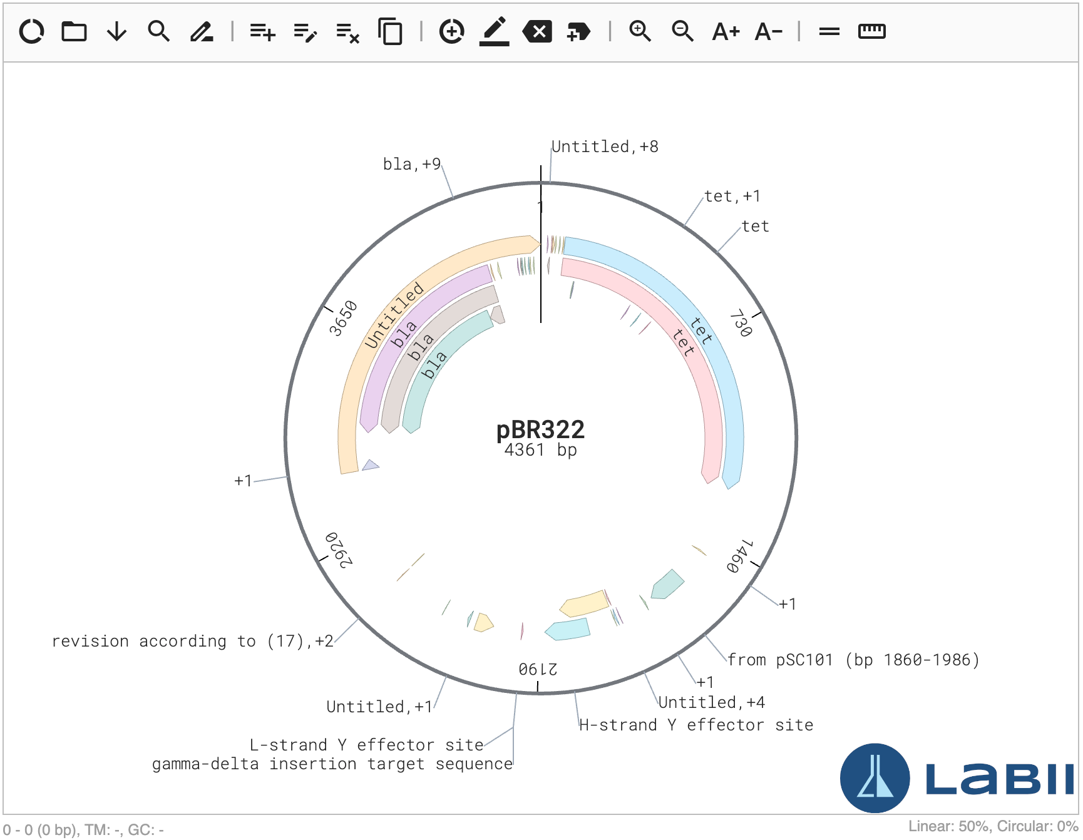Click the add annotation list icon
This screenshot has width=1083, height=840.
(x=262, y=31)
